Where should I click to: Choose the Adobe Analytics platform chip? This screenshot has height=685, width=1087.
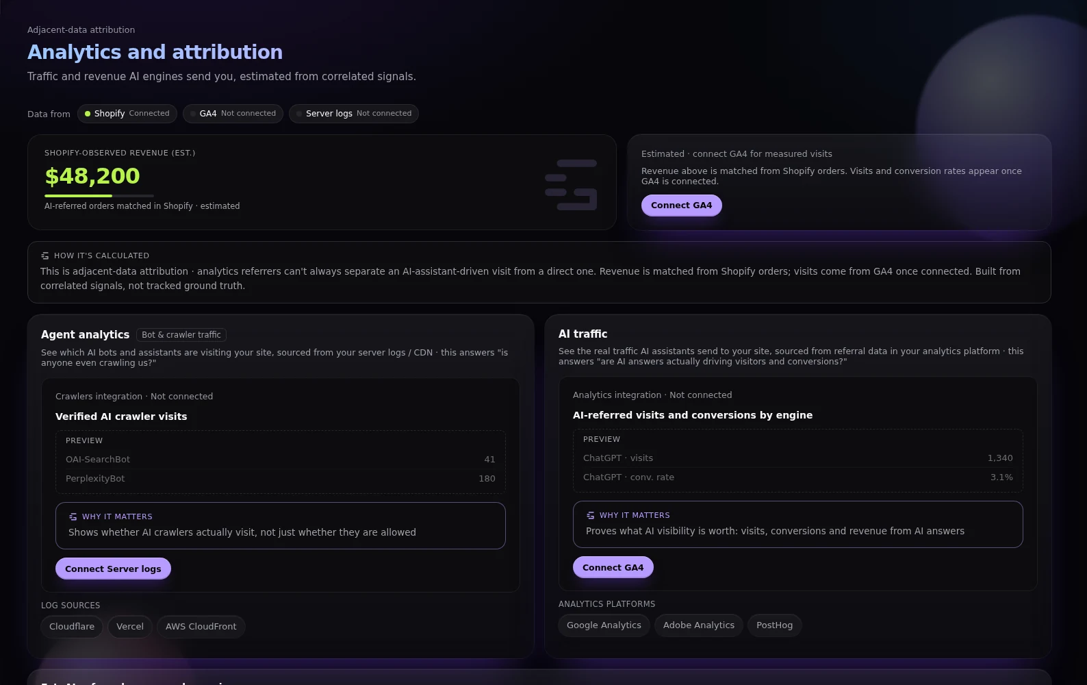point(699,625)
